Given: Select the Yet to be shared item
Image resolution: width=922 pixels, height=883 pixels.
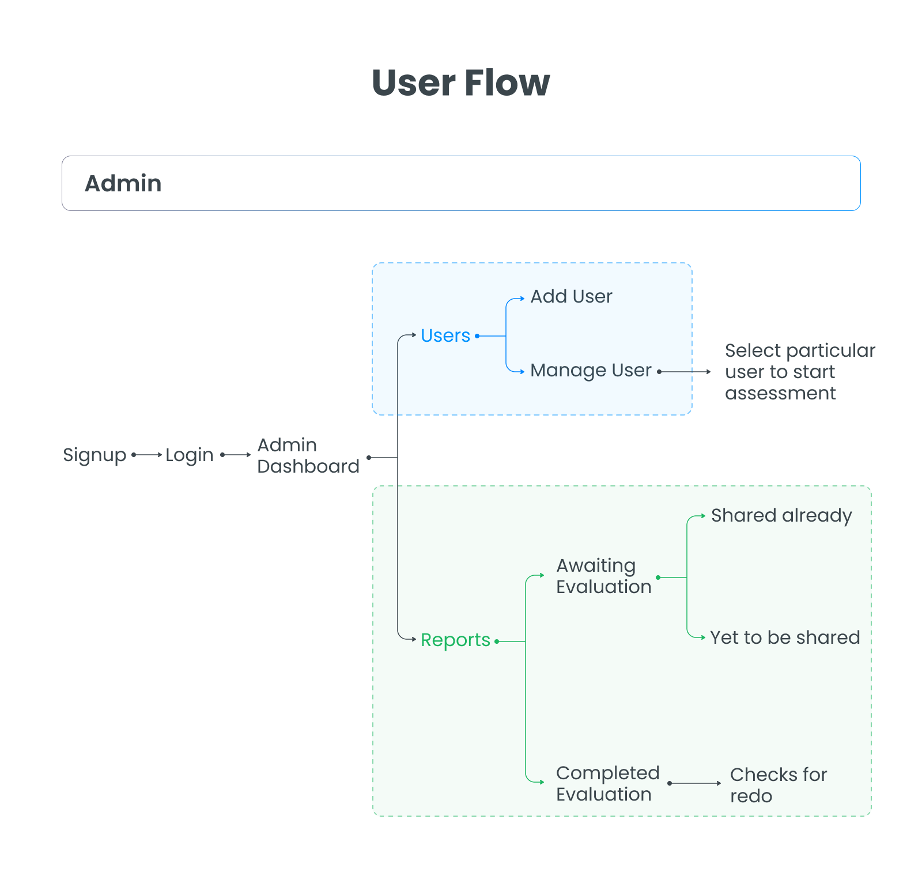Looking at the screenshot, I should coord(784,637).
